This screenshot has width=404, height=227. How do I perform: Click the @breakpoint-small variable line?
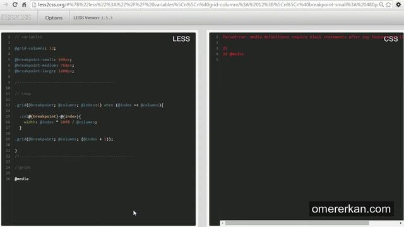[43, 59]
